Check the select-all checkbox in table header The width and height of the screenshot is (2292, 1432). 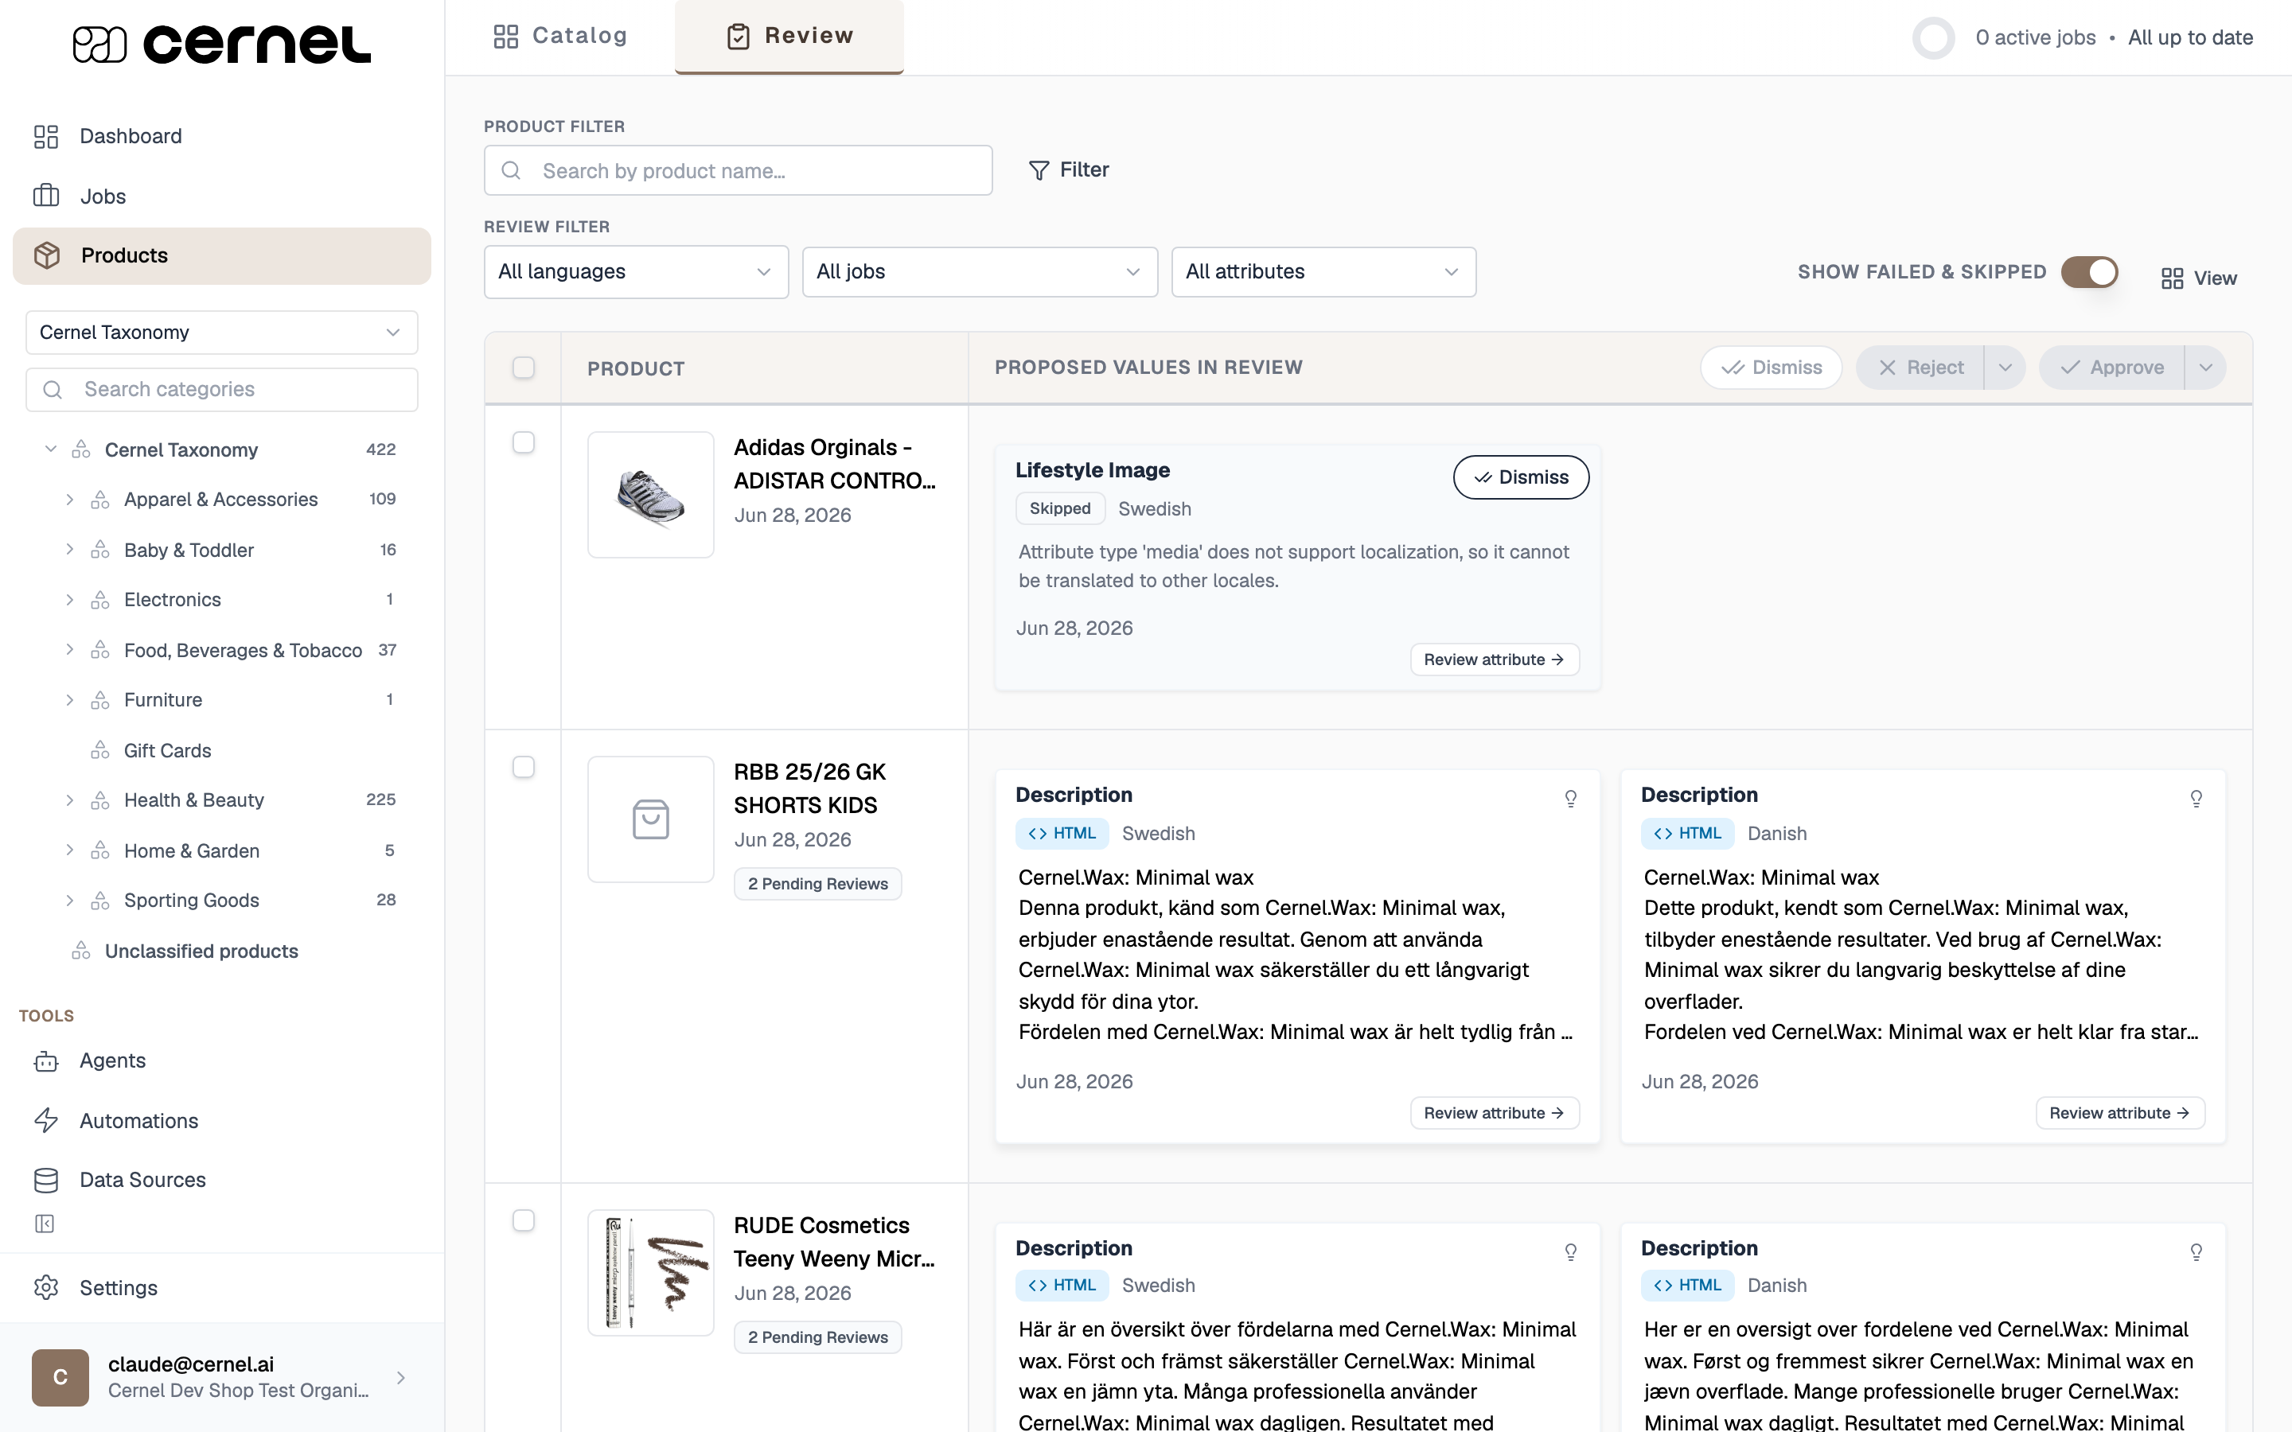click(524, 368)
